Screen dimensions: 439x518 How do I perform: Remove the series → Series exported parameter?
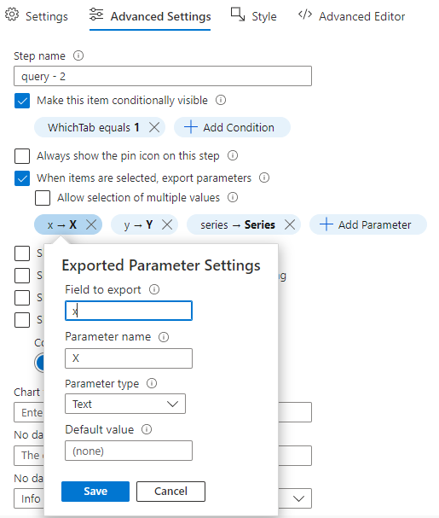290,224
